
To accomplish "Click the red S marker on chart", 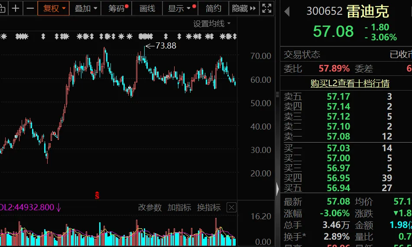I will coord(97,195).
